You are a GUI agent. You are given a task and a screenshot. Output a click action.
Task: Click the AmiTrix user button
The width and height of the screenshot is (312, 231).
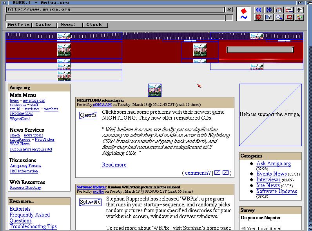(19, 25)
